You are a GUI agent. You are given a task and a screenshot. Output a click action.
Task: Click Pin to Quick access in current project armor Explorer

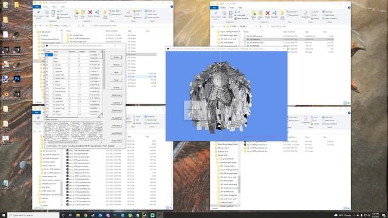coord(39,14)
